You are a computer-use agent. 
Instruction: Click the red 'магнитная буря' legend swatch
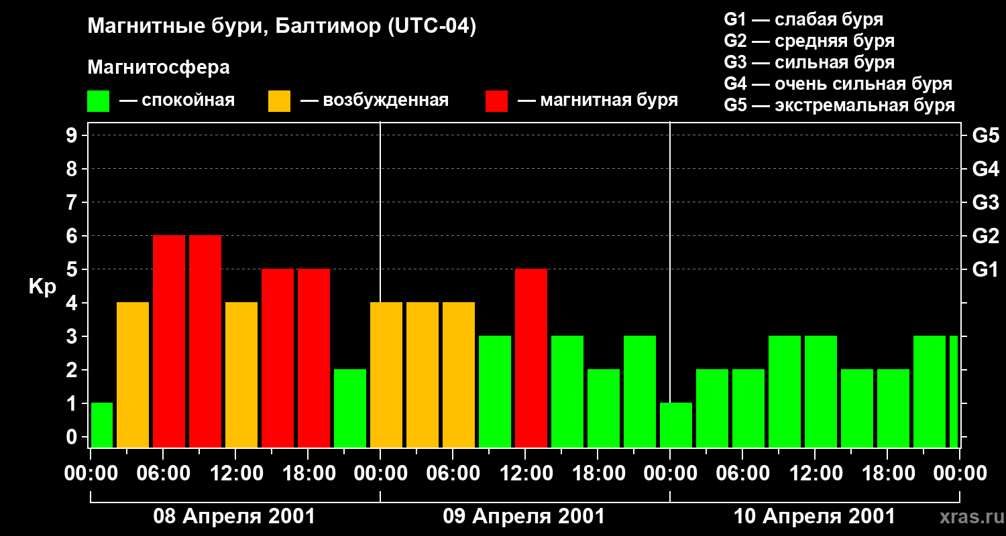(x=496, y=101)
